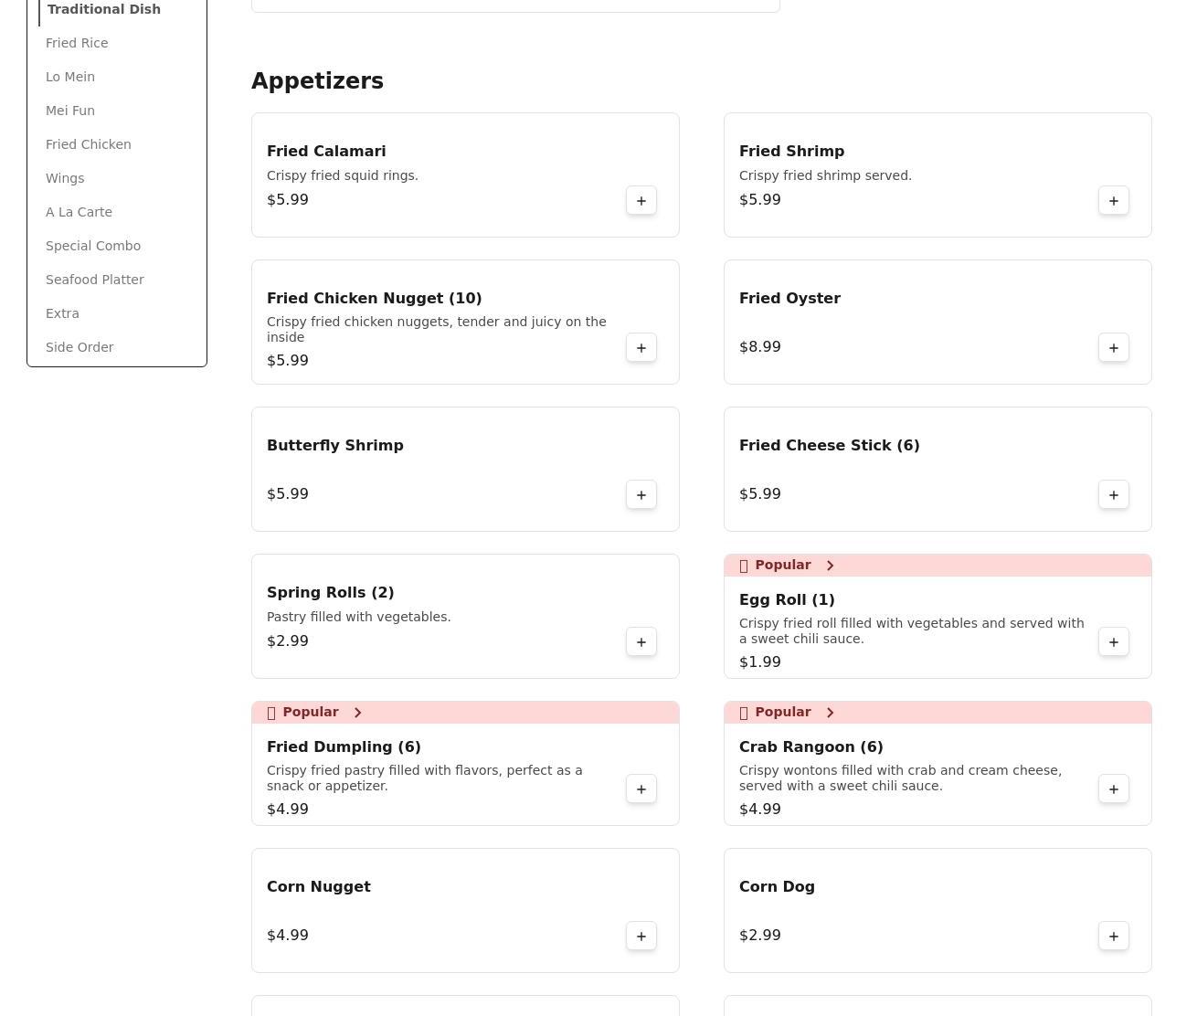The height and width of the screenshot is (1016, 1197).
Task: Add Crab Rangoon (6) to order
Action: coord(1113,789)
